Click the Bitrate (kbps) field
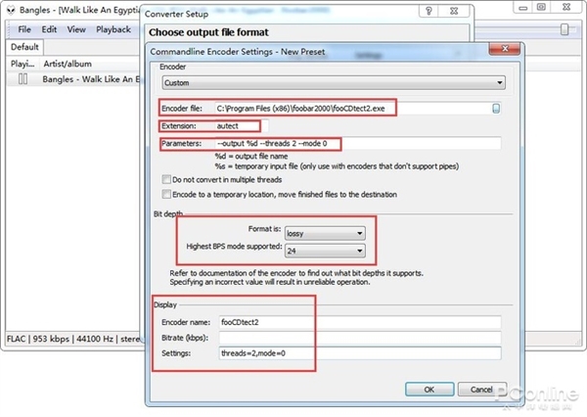The width and height of the screenshot is (587, 417). (357, 338)
